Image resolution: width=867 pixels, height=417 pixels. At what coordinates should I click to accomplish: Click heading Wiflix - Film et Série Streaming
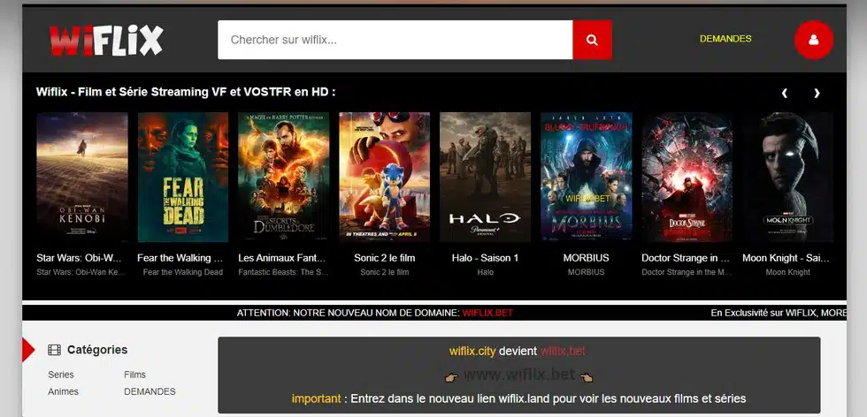tap(186, 92)
